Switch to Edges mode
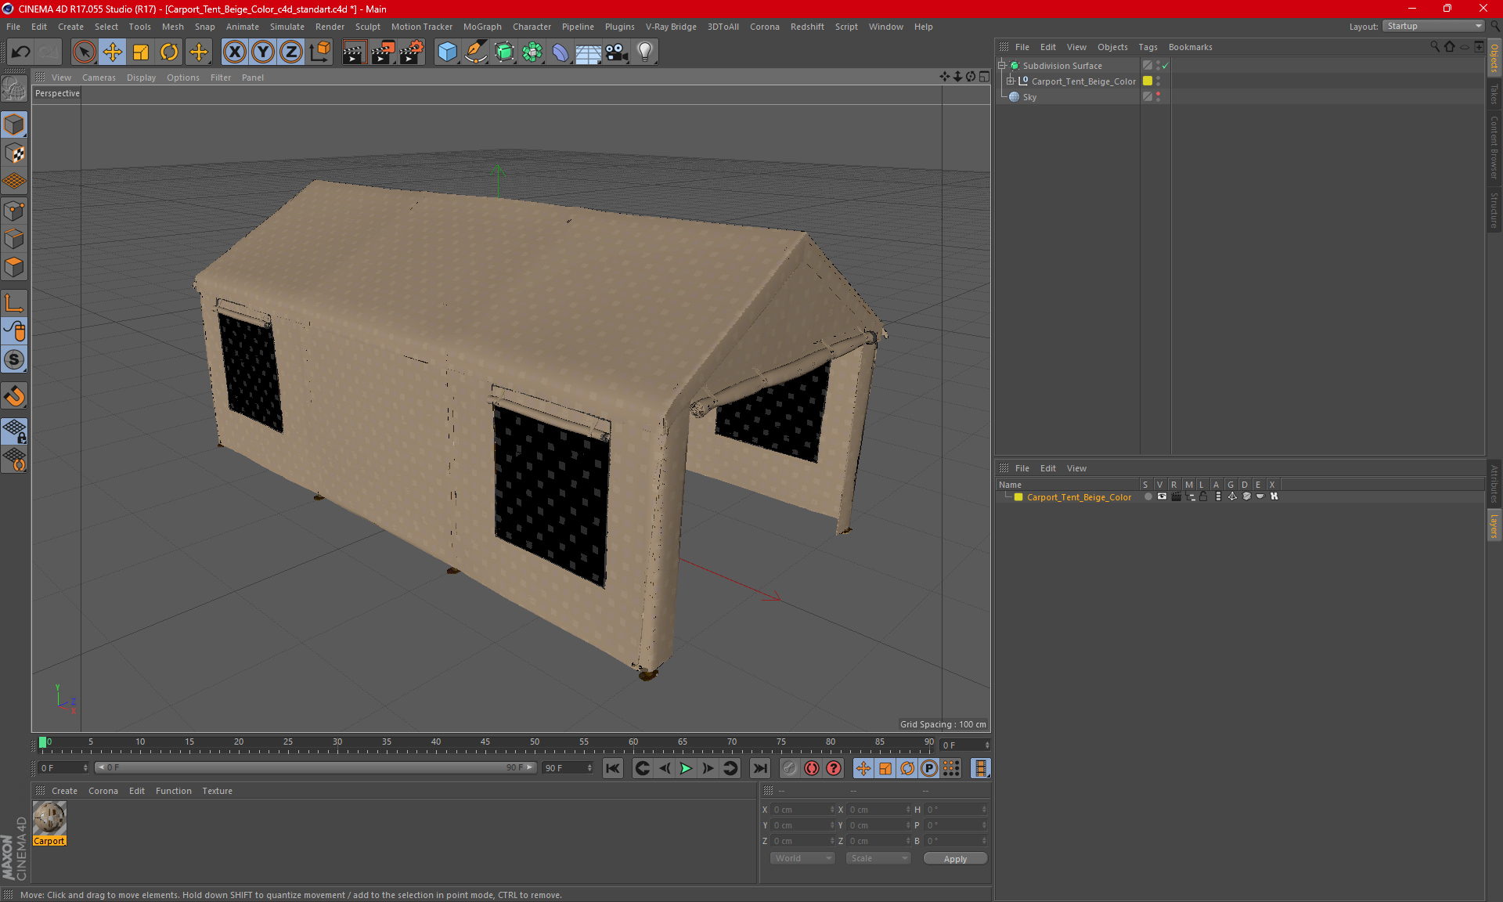Image resolution: width=1503 pixels, height=902 pixels. [x=14, y=239]
